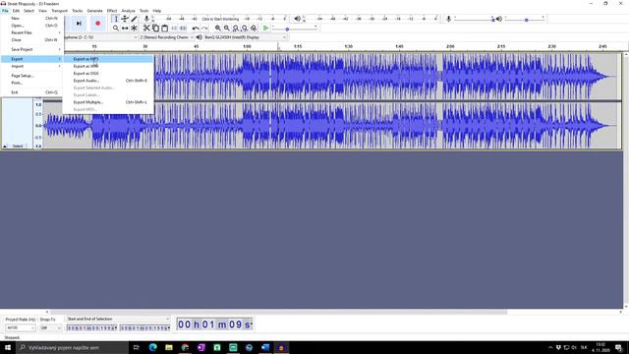Click the Undo arrow icon
Viewport: 629px width, 354px height.
coord(196,29)
